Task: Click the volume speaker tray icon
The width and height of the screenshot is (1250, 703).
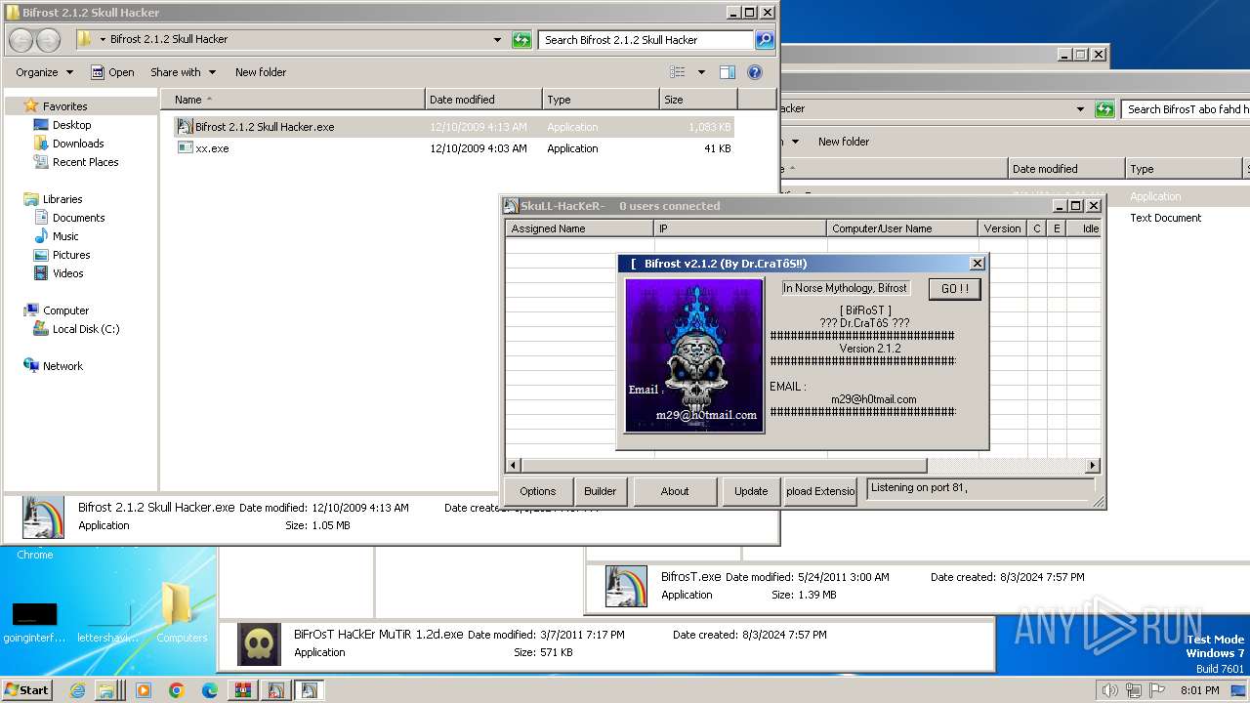Action: point(1109,690)
